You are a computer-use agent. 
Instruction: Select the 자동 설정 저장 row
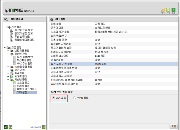pyautogui.click(x=113, y=40)
